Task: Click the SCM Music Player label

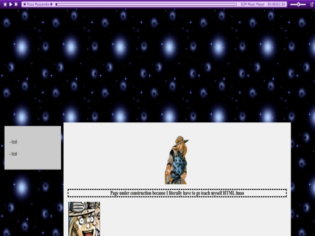Action: tap(253, 4)
